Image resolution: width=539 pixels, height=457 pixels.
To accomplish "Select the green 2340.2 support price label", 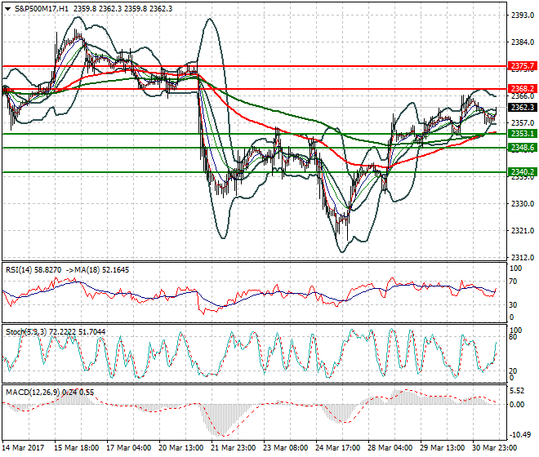I will 522,172.
